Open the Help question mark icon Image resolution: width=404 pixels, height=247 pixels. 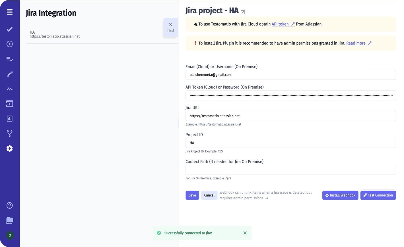[10, 206]
